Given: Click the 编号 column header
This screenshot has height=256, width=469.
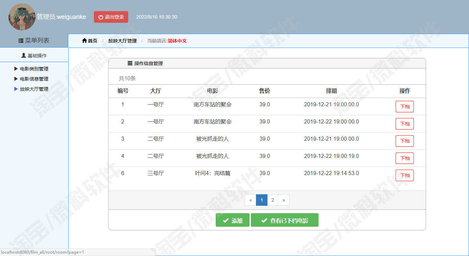Looking at the screenshot, I should (x=123, y=91).
